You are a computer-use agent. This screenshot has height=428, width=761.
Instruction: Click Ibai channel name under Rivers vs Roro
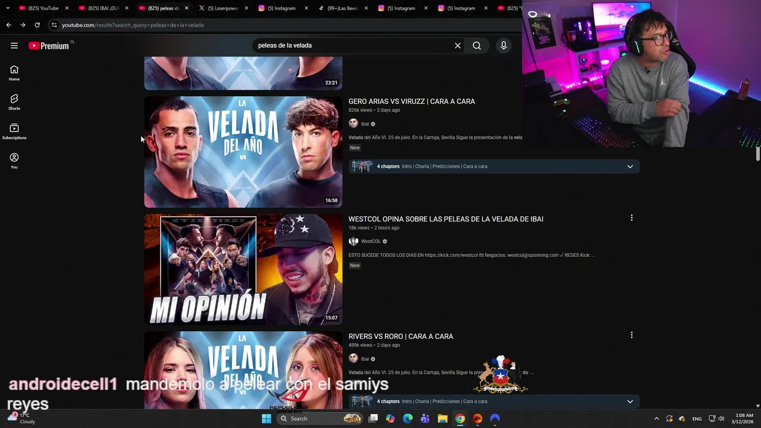click(x=365, y=359)
